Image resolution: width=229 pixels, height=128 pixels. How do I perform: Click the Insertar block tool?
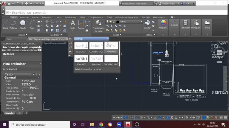(x=147, y=25)
